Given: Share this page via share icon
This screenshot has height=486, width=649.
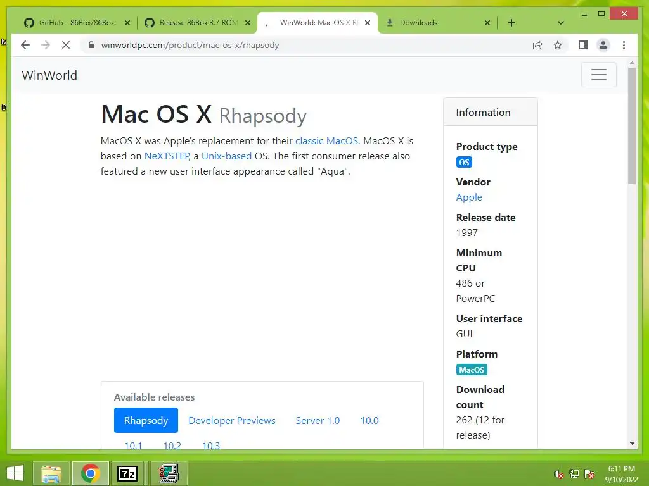Looking at the screenshot, I should tap(537, 45).
